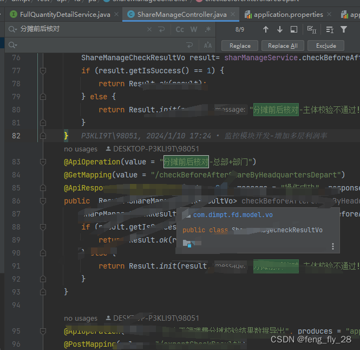This screenshot has height=350, width=360.
Task: Open search history dropdown in find field
Action: pyautogui.click(x=12, y=29)
